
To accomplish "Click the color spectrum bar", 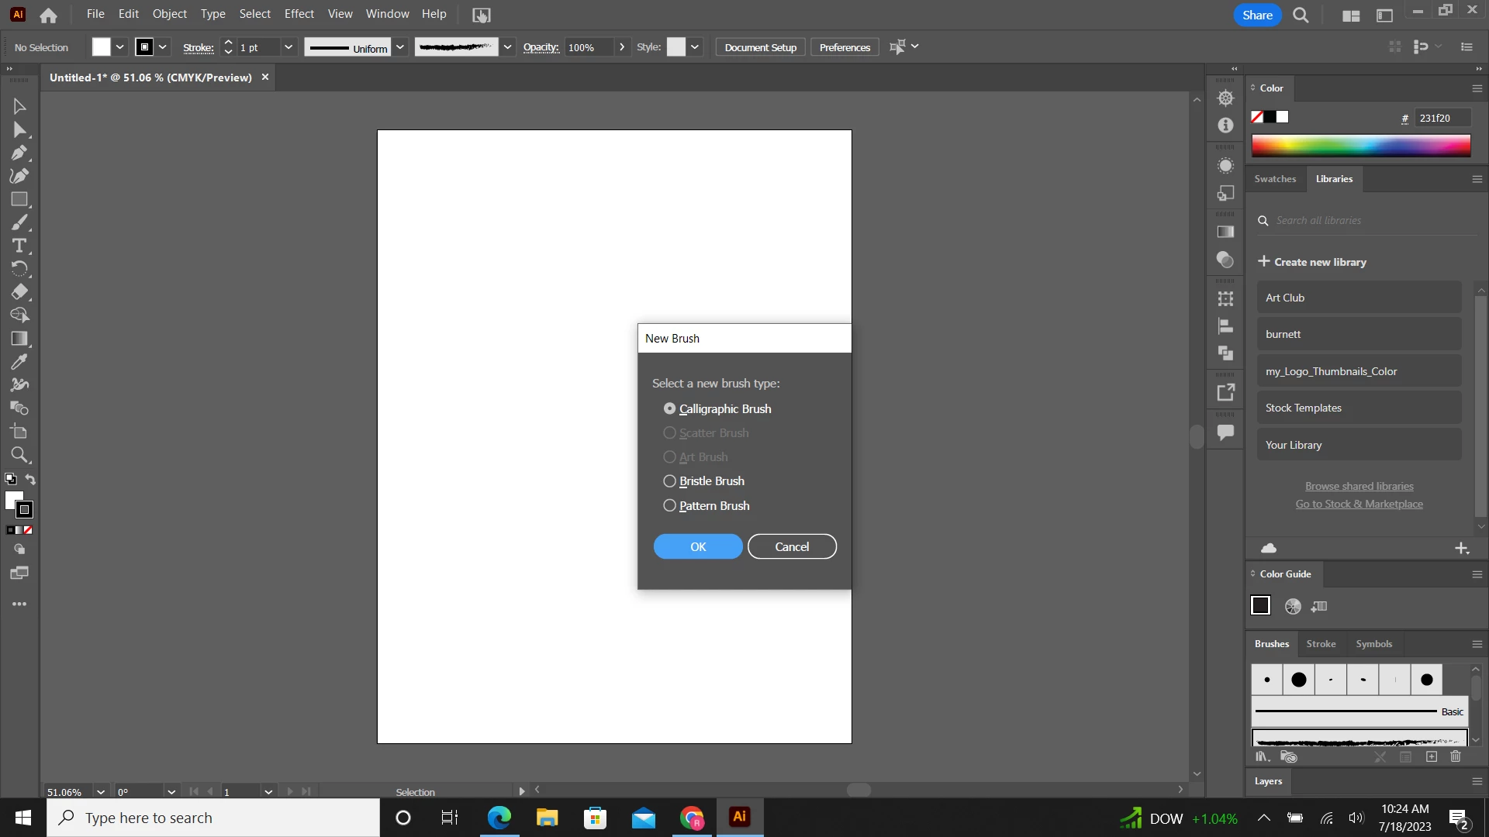I will click(1360, 146).
